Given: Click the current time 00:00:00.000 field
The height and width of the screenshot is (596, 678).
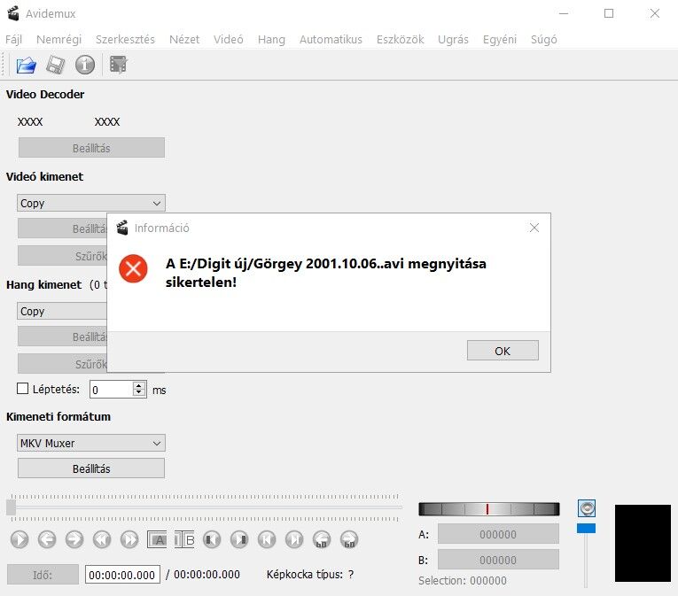Looking at the screenshot, I should coord(122,575).
